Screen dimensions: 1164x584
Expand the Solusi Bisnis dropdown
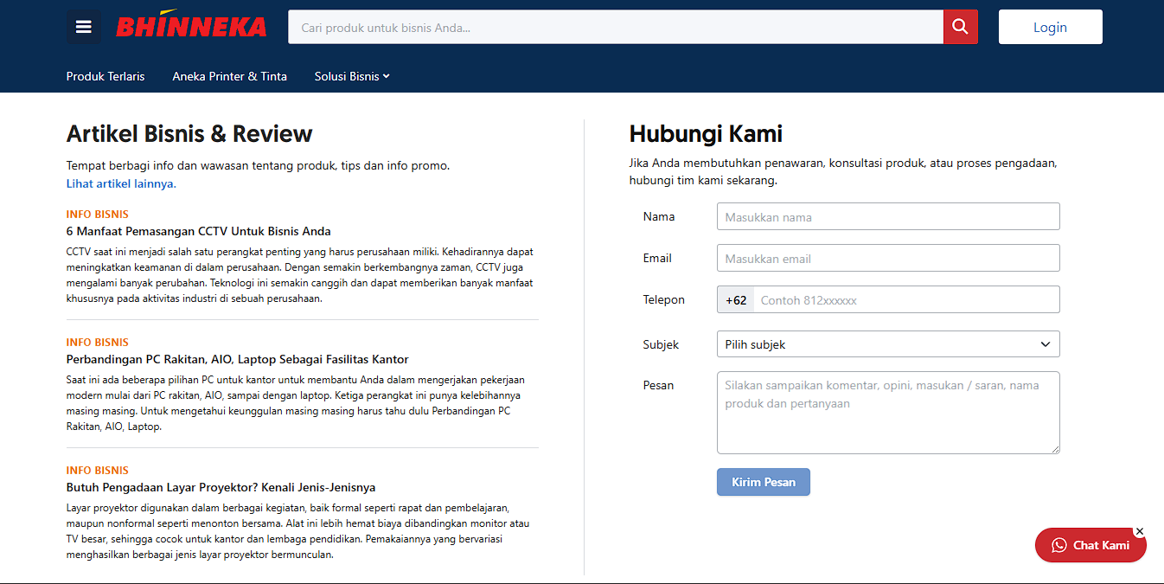(352, 76)
